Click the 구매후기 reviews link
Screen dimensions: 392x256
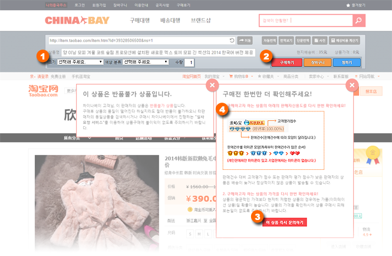tap(183, 5)
